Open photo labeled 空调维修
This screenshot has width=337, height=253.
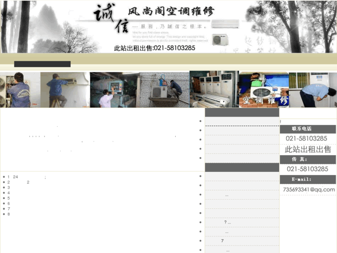pyautogui.click(x=264, y=90)
